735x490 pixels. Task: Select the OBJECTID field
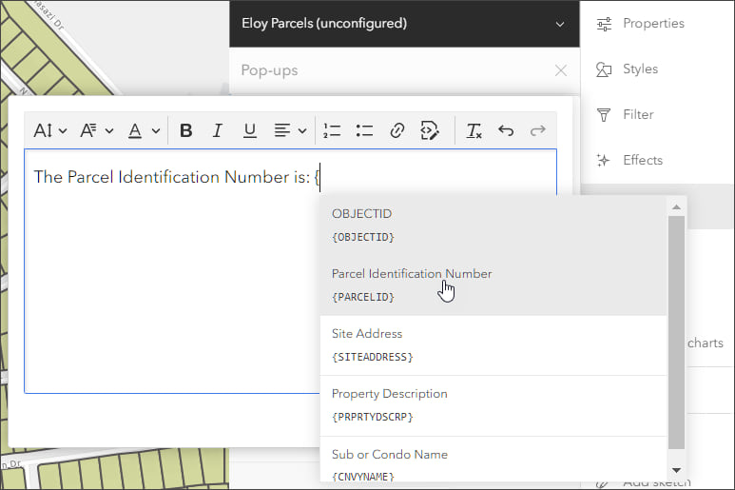click(493, 225)
